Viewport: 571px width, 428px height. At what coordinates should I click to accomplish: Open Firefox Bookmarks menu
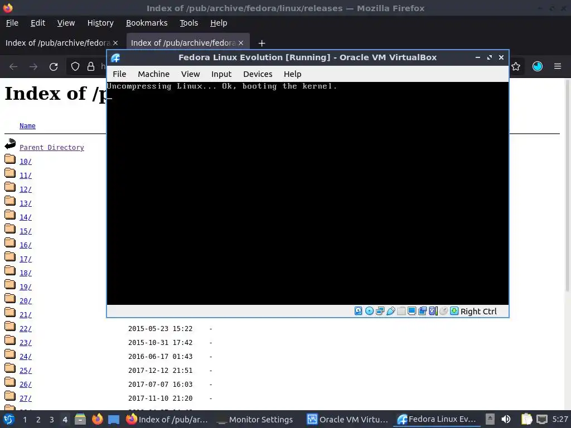147,23
